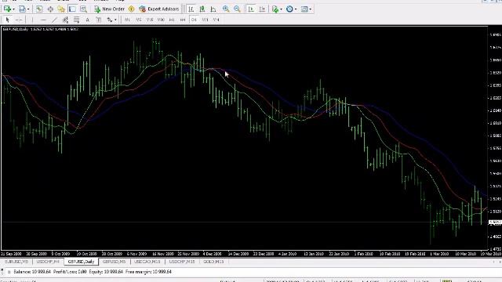Open the Periods clock icon
Screen dimensions: 502x282
[x=289, y=9]
